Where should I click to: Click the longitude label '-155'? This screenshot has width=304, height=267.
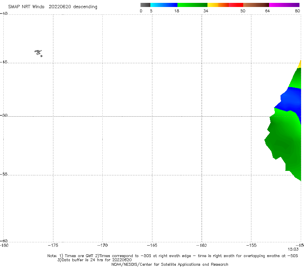[x=251, y=245]
